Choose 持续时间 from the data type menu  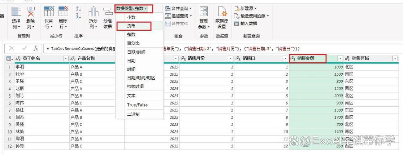139,87
